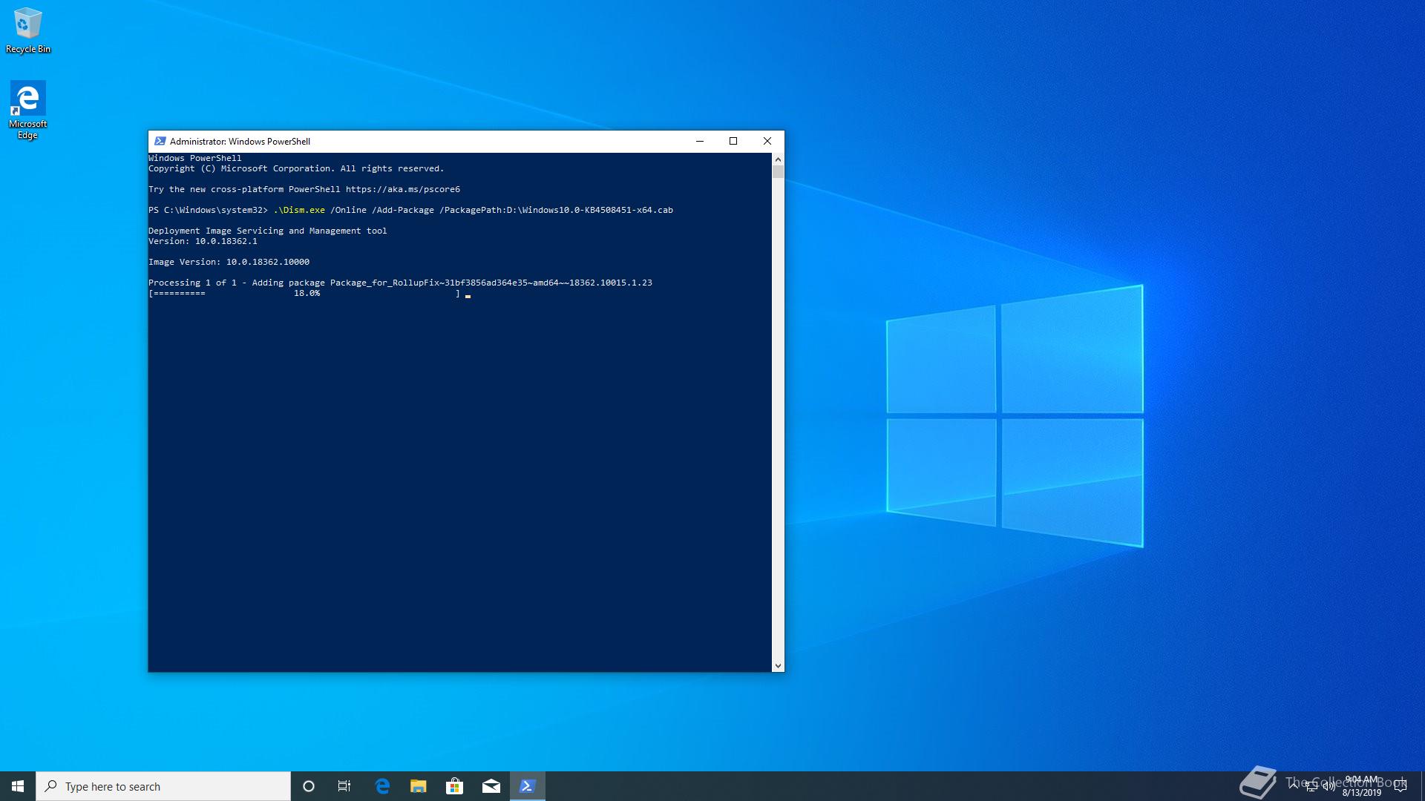The image size is (1425, 801).
Task: Launch File Explorer from the taskbar
Action: tap(418, 785)
